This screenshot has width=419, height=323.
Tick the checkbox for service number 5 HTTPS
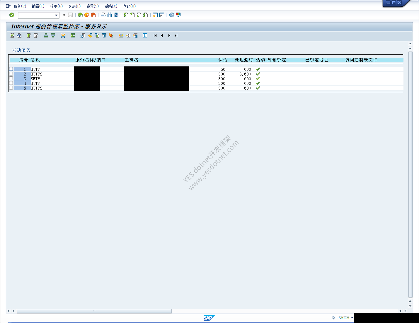tap(11, 88)
